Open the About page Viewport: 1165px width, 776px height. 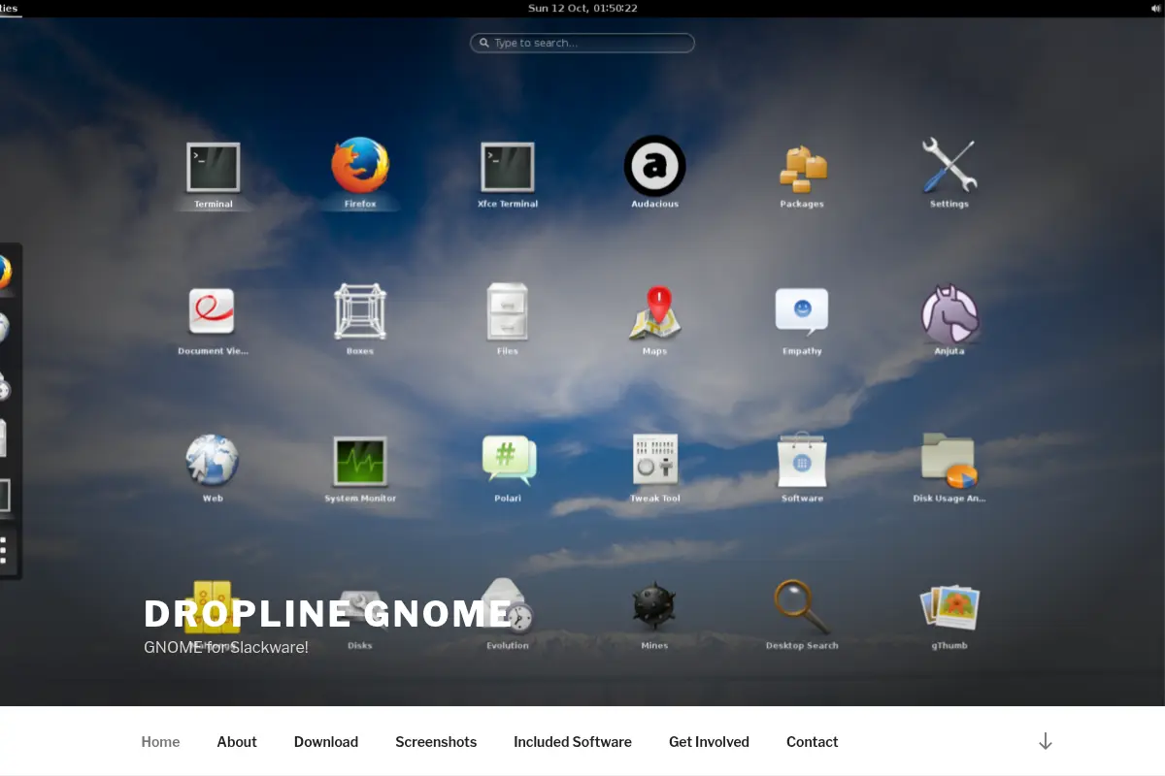coord(237,742)
